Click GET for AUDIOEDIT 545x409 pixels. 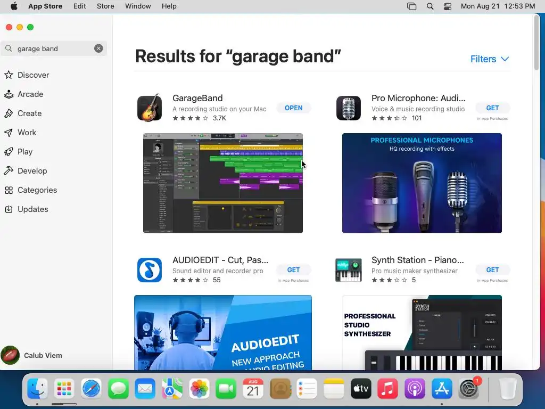tap(293, 270)
